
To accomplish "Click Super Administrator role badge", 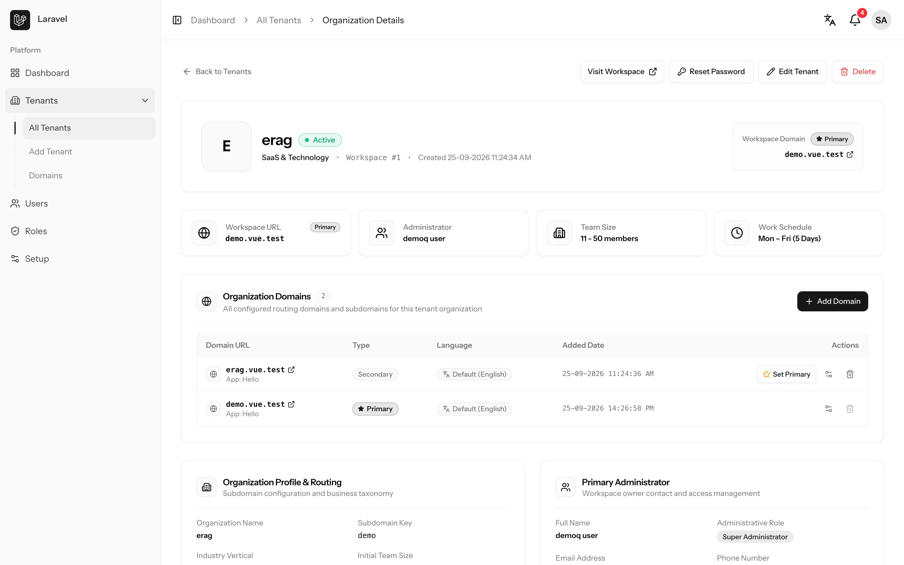I will (x=755, y=537).
